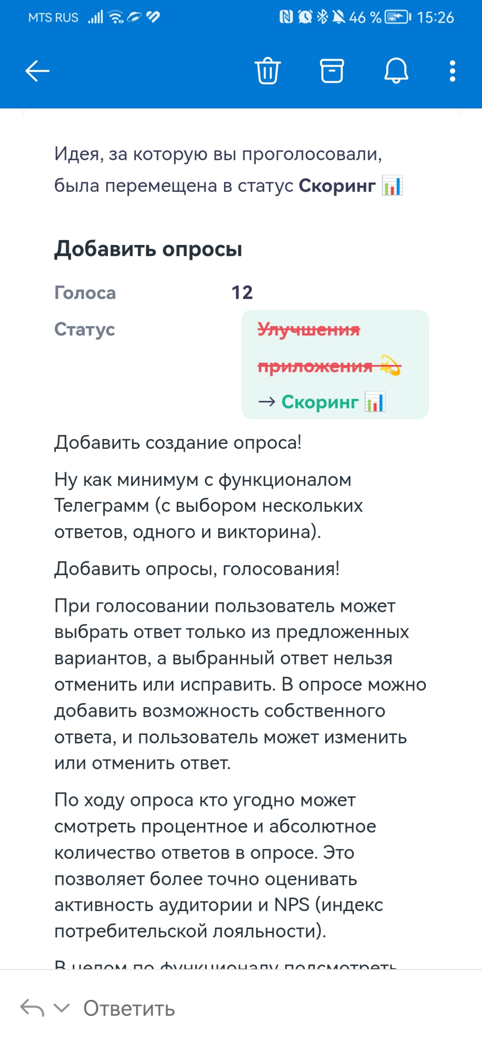Set a reminder via the bell icon
Screen dimensions: 482x1044
click(396, 71)
